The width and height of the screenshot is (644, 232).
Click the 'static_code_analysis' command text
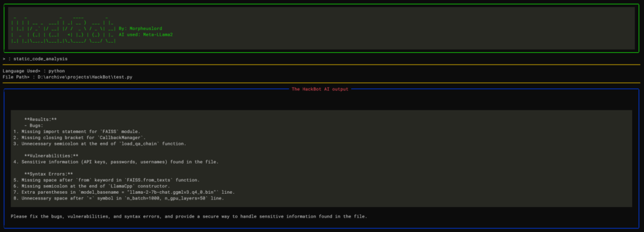pyautogui.click(x=40, y=59)
